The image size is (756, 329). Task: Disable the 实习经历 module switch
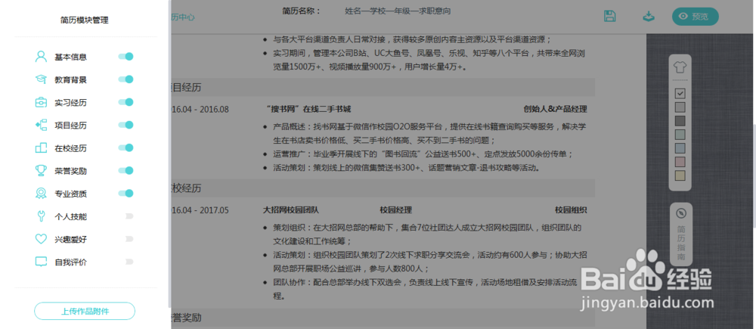click(125, 102)
